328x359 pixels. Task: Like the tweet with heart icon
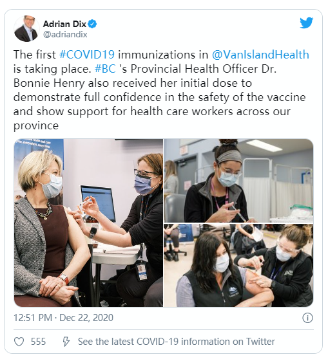[19, 342]
